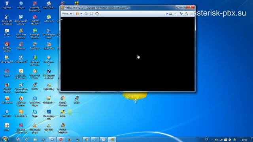The height and width of the screenshot is (142, 253).
Task: Click inside the black VM console screen
Action: pyautogui.click(x=127, y=54)
